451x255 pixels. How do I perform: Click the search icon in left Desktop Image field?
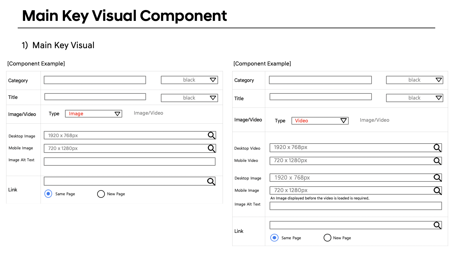[211, 136]
